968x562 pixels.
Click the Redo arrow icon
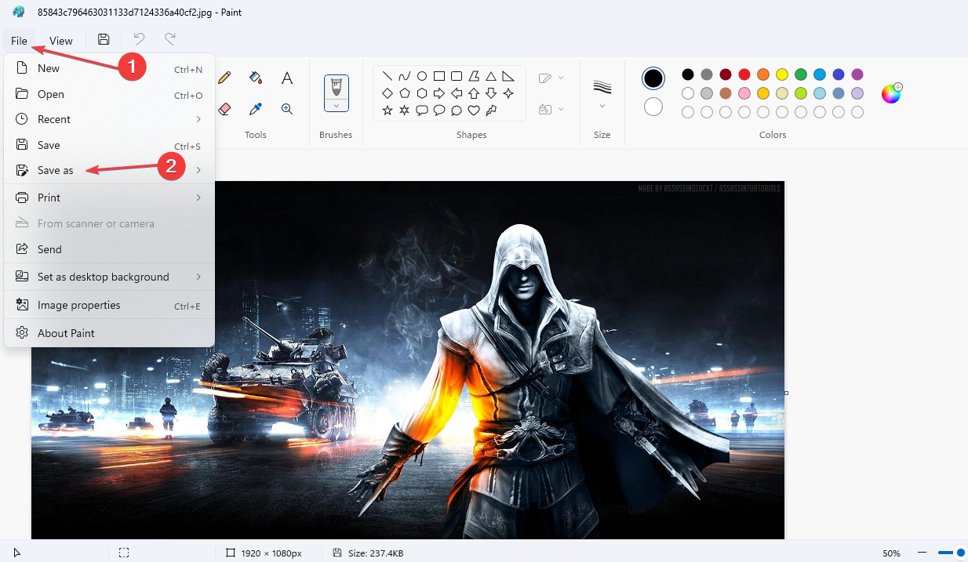pos(169,39)
